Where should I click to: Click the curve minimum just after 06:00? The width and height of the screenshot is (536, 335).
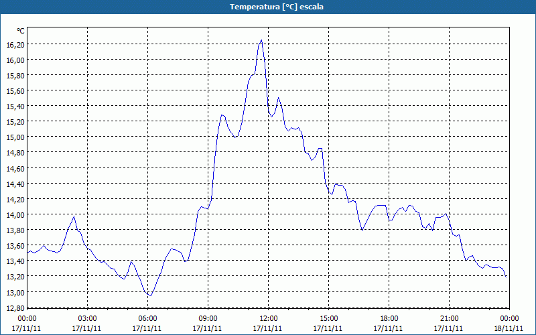[x=150, y=295]
